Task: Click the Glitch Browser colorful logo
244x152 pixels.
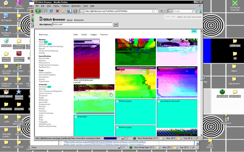Action: click(41, 19)
